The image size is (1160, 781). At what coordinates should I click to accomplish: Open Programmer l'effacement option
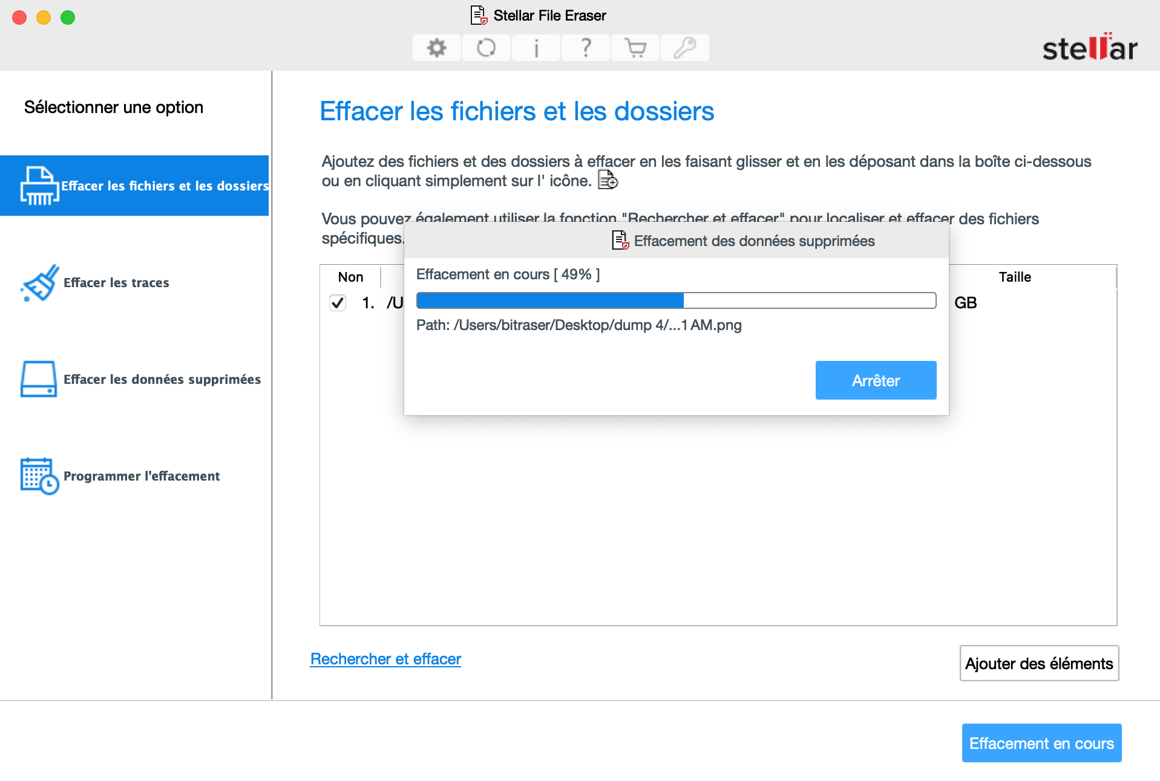point(142,476)
